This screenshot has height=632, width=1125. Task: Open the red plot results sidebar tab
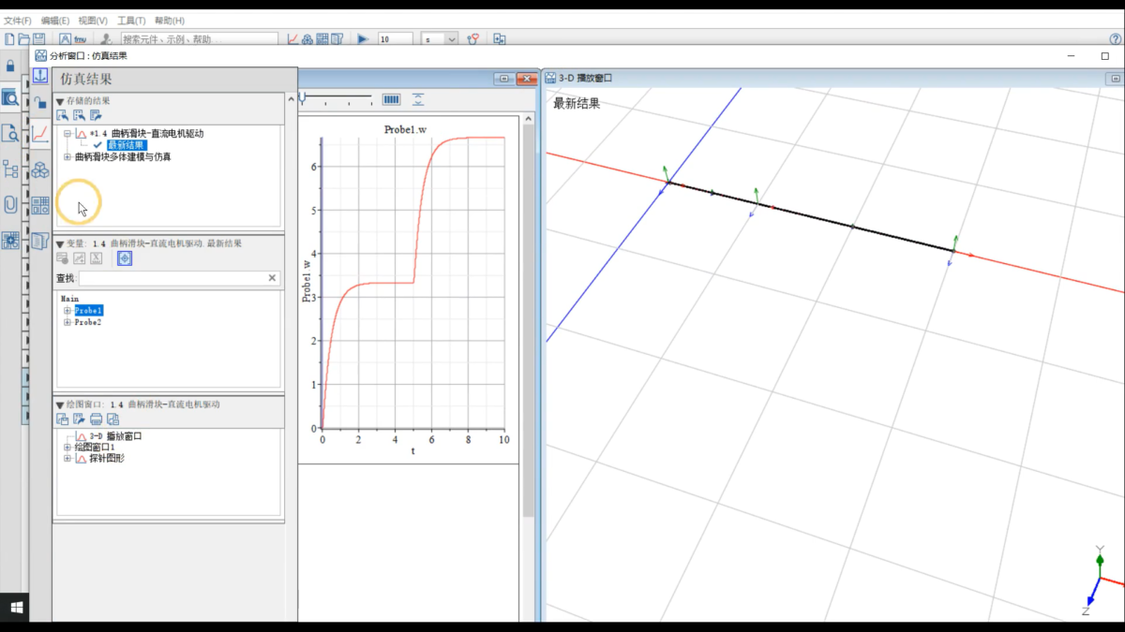pyautogui.click(x=40, y=133)
